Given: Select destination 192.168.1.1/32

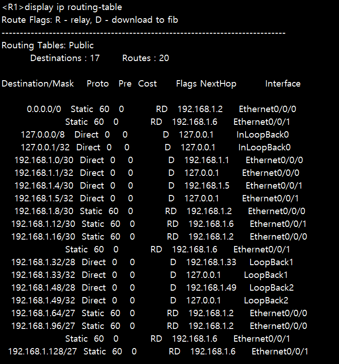Looking at the screenshot, I should point(44,173).
